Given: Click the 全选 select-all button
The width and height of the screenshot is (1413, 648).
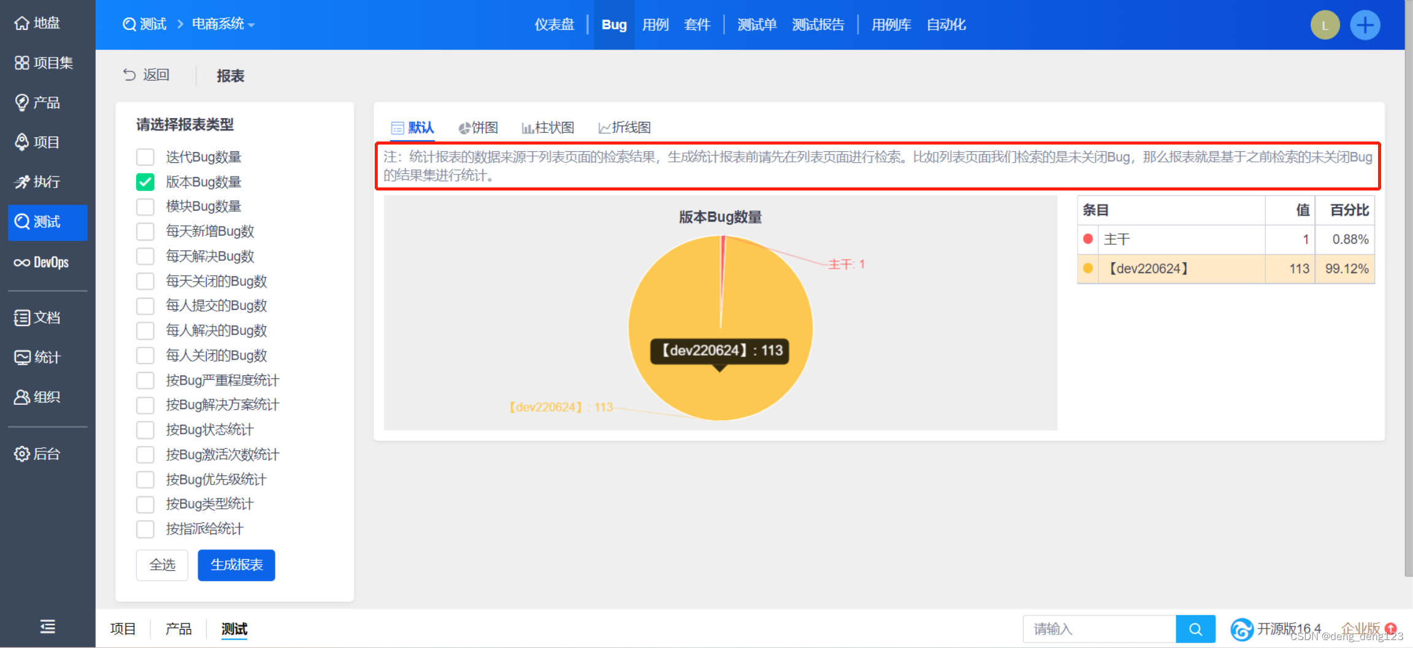Looking at the screenshot, I should 162,565.
